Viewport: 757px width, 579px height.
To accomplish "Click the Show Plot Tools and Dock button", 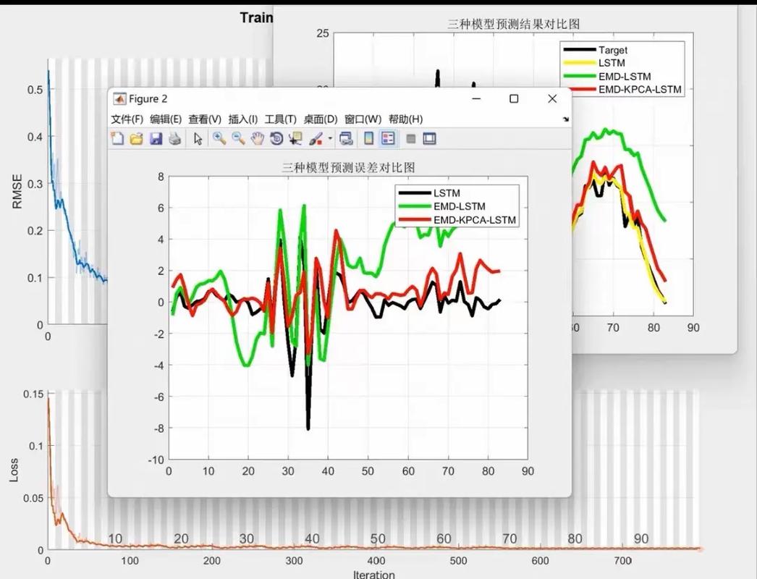I will coord(429,138).
